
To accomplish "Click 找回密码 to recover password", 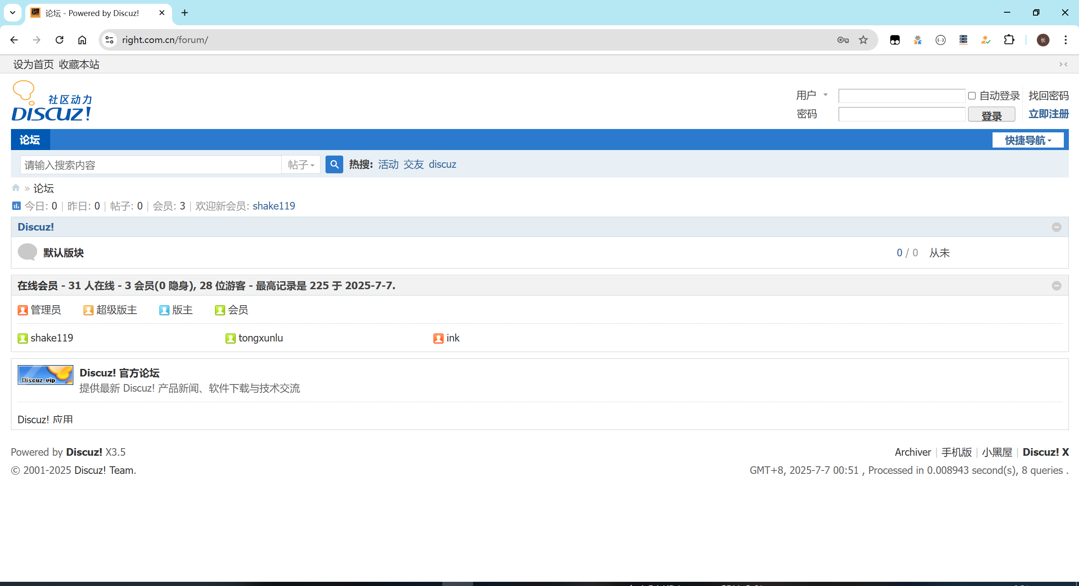I will coord(1049,96).
